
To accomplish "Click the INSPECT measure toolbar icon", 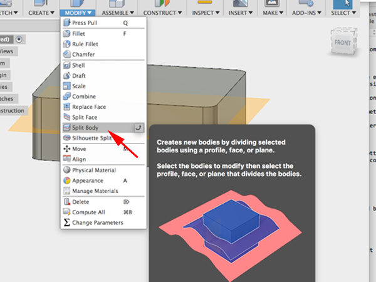I will click(204, 3).
